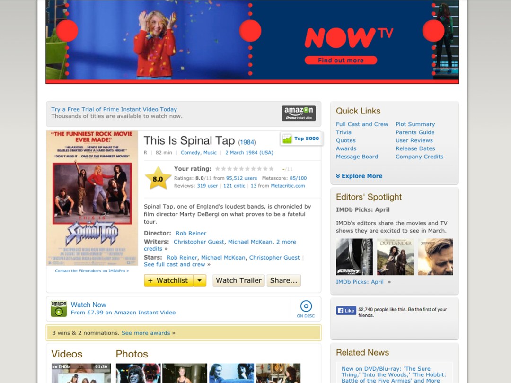Screen dimensions: 511x383
Task: Open the Awards quick link
Action: tap(346, 148)
